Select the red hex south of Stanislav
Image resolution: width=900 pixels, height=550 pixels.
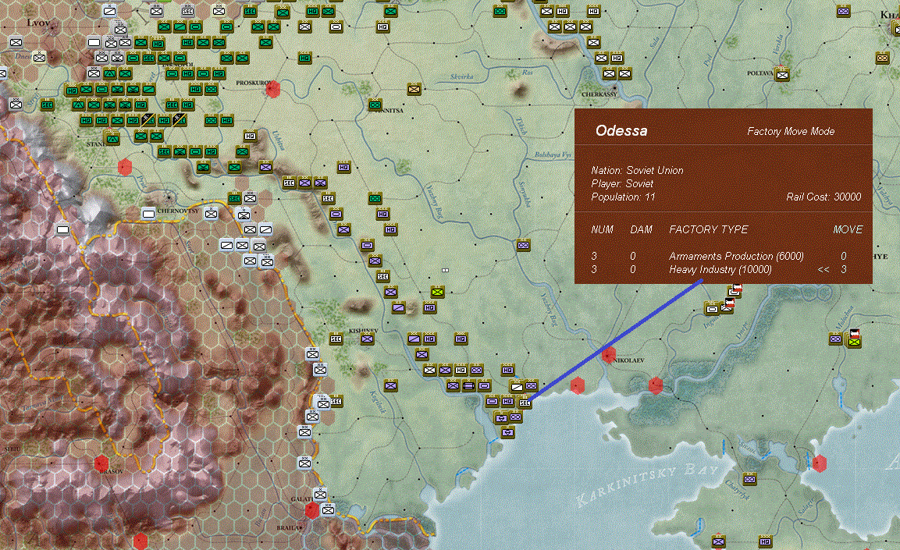click(x=125, y=167)
